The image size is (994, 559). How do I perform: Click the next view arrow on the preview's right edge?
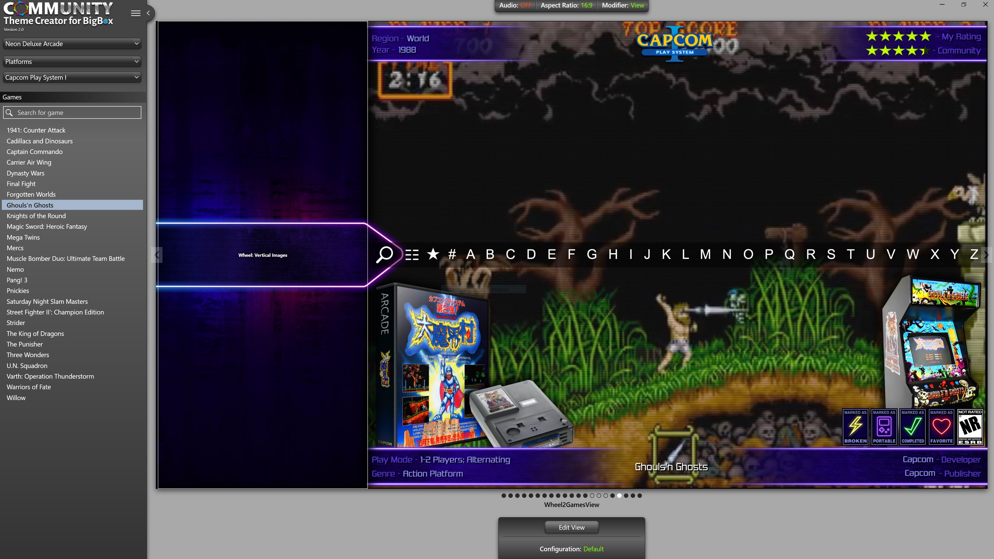click(986, 255)
